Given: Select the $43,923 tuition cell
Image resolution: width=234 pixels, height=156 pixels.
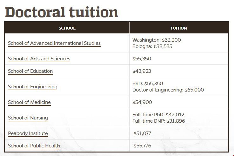Looking at the screenshot, I should click(x=142, y=71).
